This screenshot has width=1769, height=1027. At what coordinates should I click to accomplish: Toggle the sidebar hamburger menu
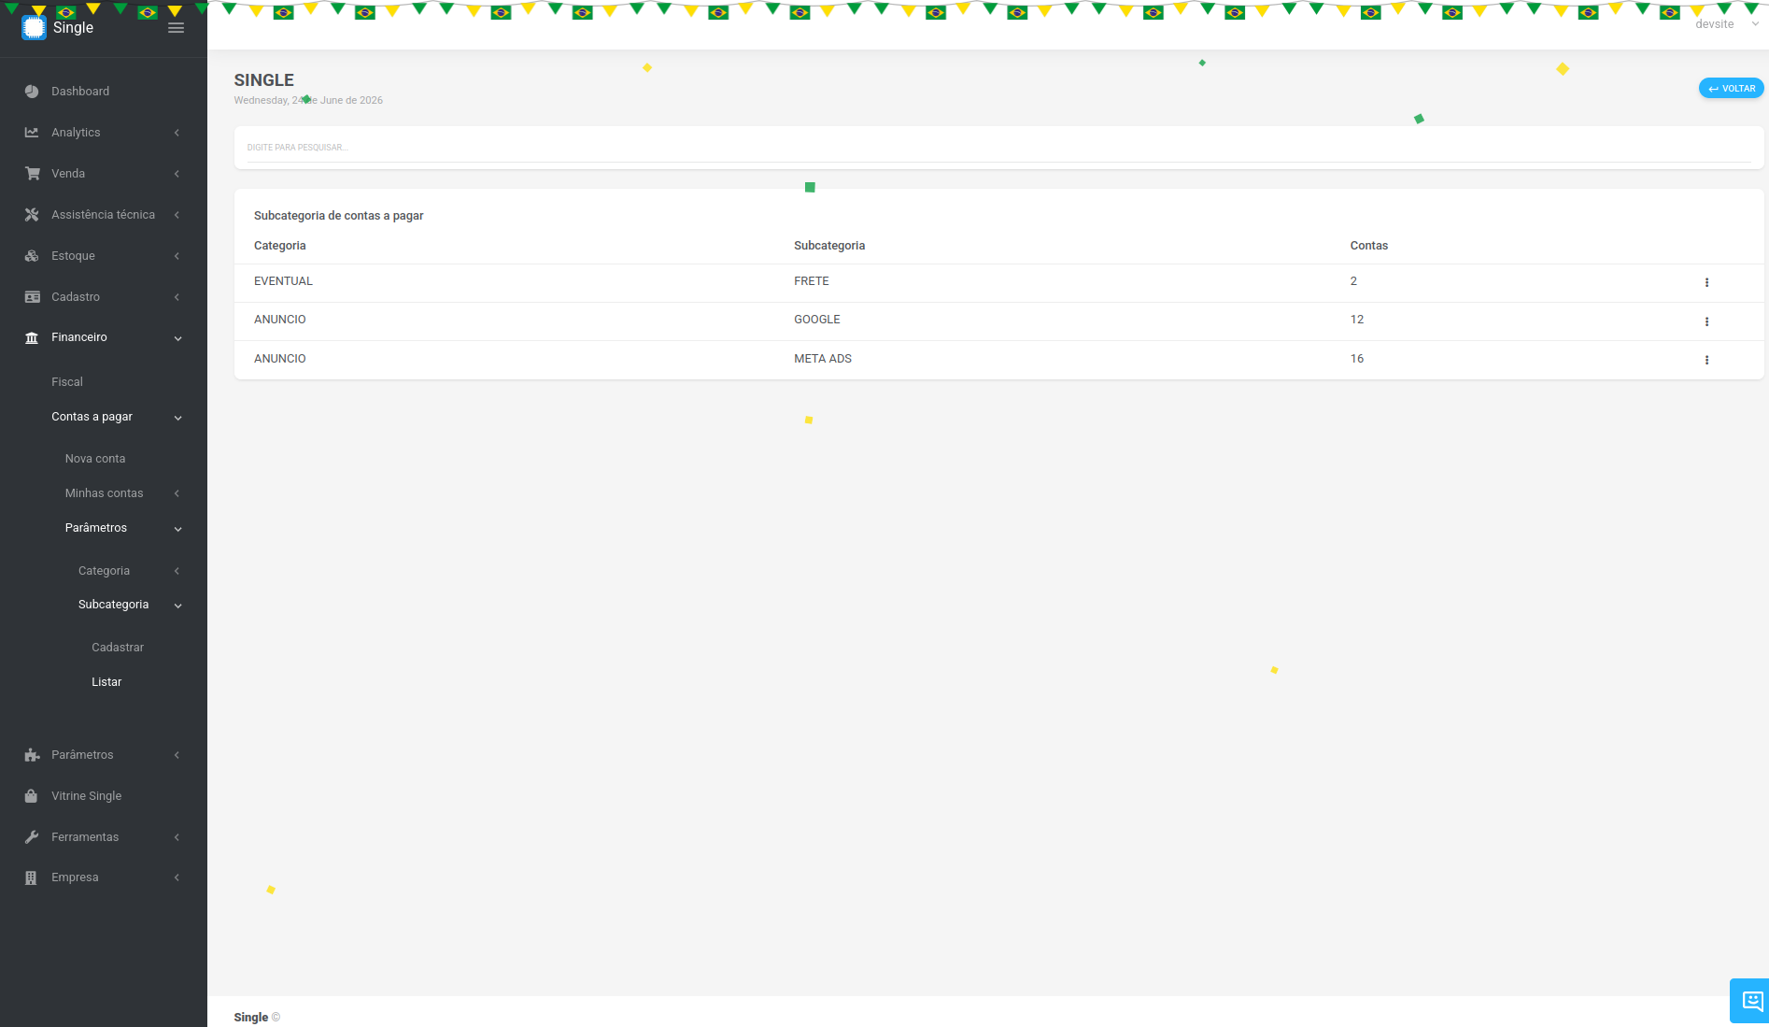(x=176, y=28)
